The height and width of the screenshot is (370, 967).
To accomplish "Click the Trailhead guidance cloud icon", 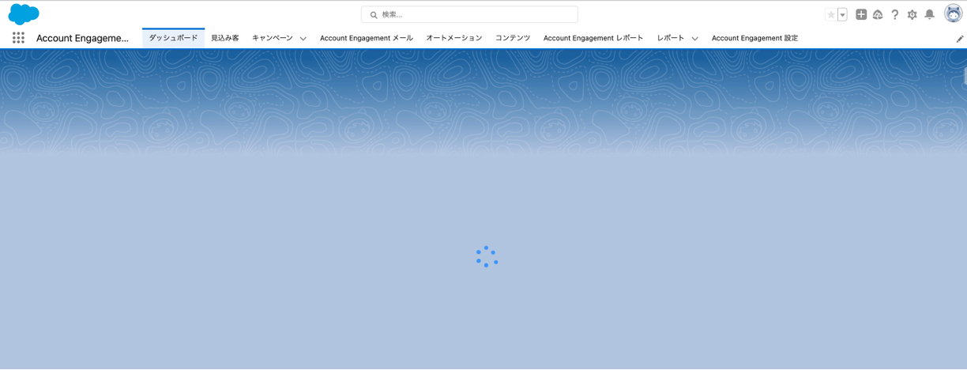I will point(878,14).
